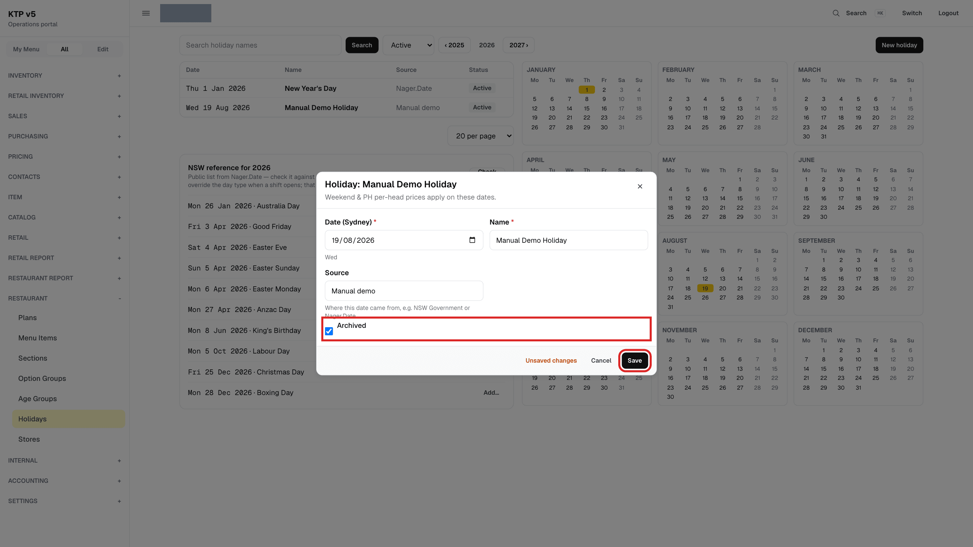Expand the ACCOUNTING menu section
The width and height of the screenshot is (973, 547).
[65, 480]
